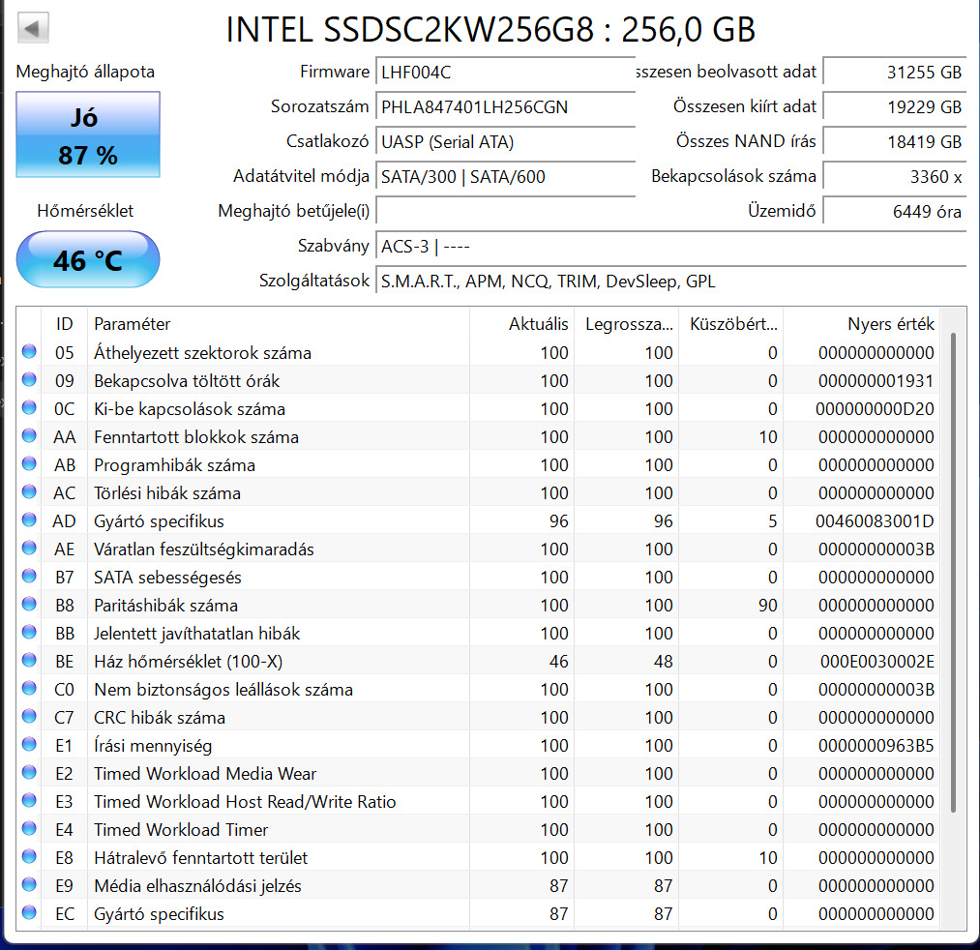Click blue orb for Média elhasználódási jelzés
This screenshot has height=950, width=980.
[x=29, y=886]
